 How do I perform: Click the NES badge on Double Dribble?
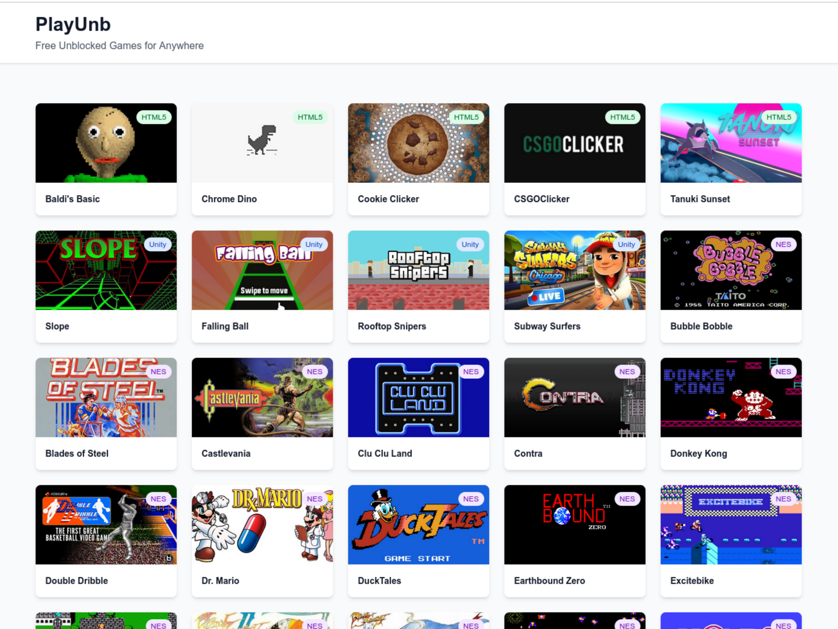158,499
